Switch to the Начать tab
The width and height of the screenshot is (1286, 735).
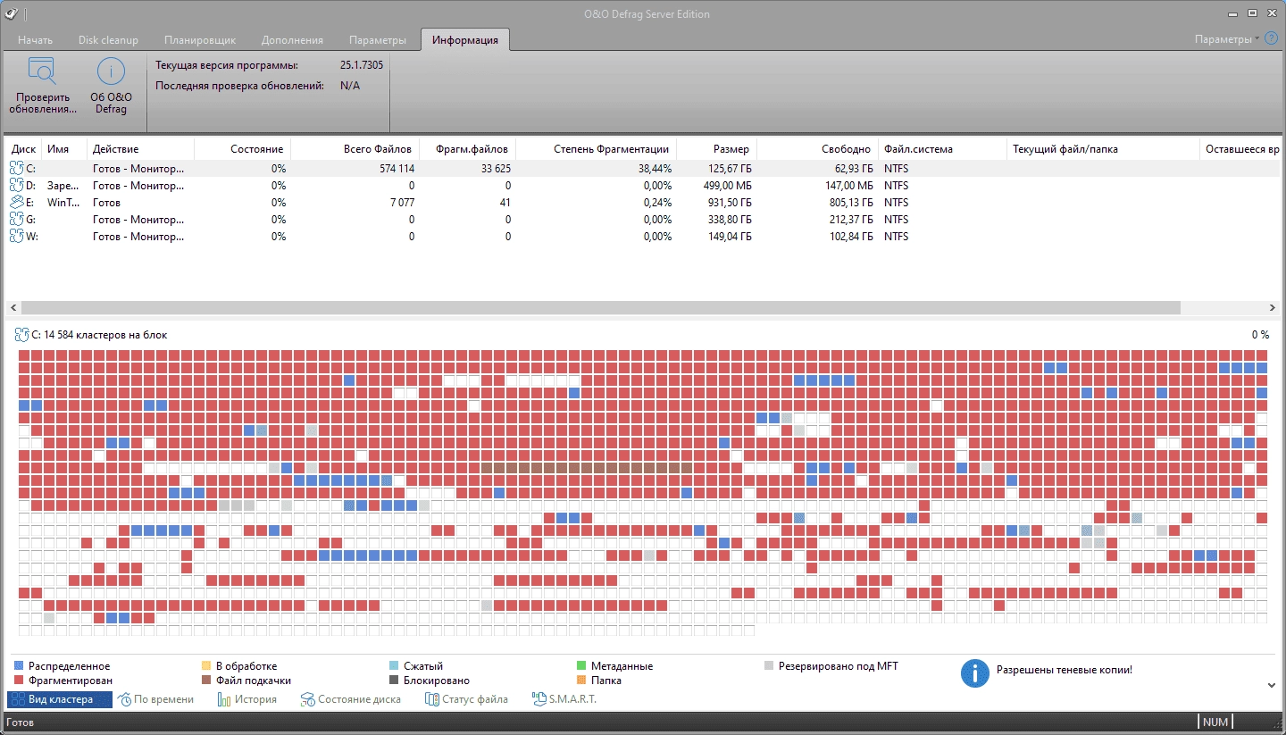35,40
